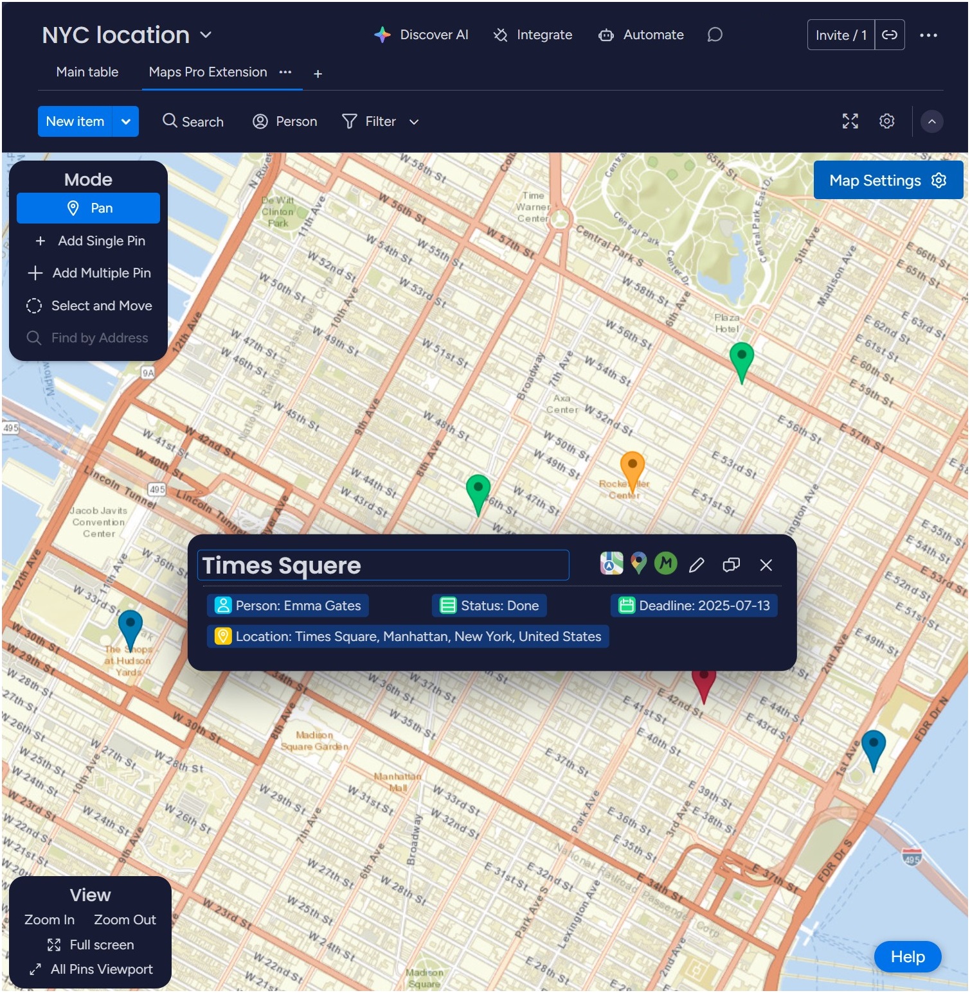Edit the Times Squere pin details
This screenshot has width=970, height=993.
697,565
